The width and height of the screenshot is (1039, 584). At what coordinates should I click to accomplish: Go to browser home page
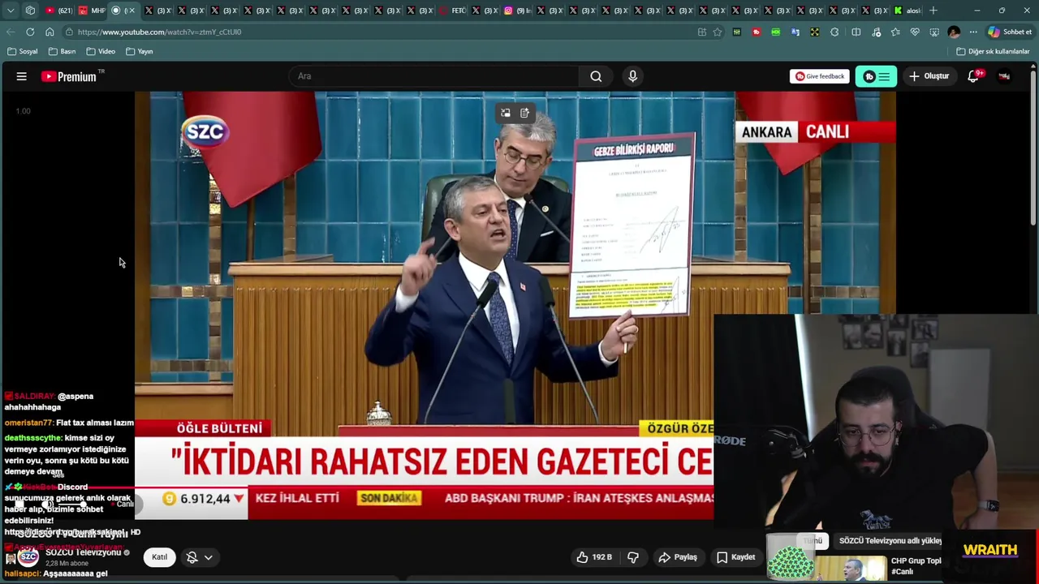tap(50, 32)
